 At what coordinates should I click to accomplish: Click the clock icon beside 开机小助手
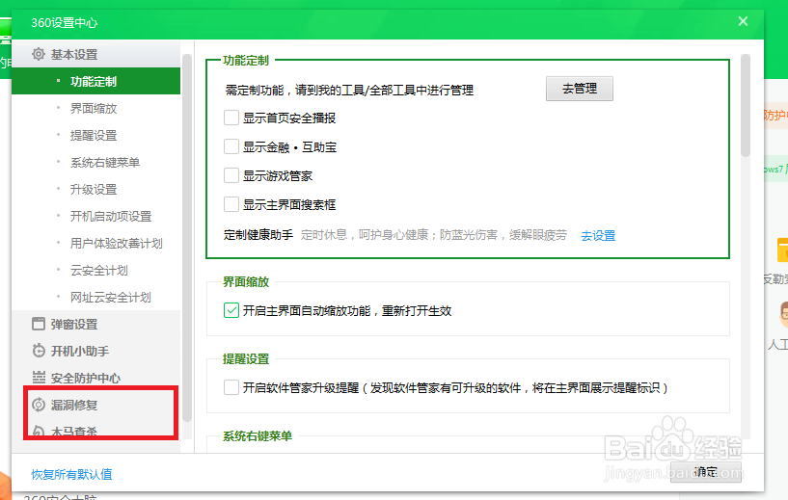pyautogui.click(x=39, y=351)
